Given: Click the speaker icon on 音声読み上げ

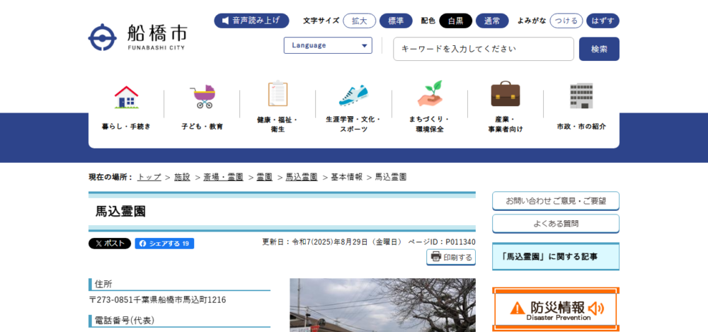Looking at the screenshot, I should coord(225,21).
